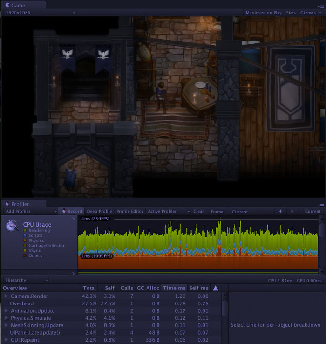The width and height of the screenshot is (326, 344).
Task: Enable Deep Profile
Action: pos(99,211)
